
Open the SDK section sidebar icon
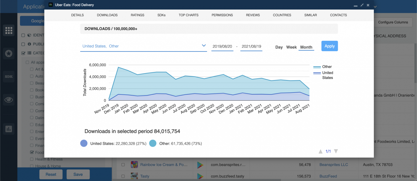pyautogui.click(x=9, y=77)
